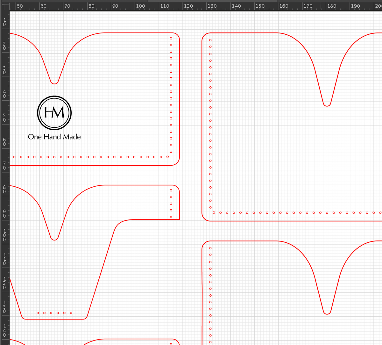This screenshot has width=382, height=345.
Task: Click the 80 mark on vertical ruler
Action: coord(4,189)
